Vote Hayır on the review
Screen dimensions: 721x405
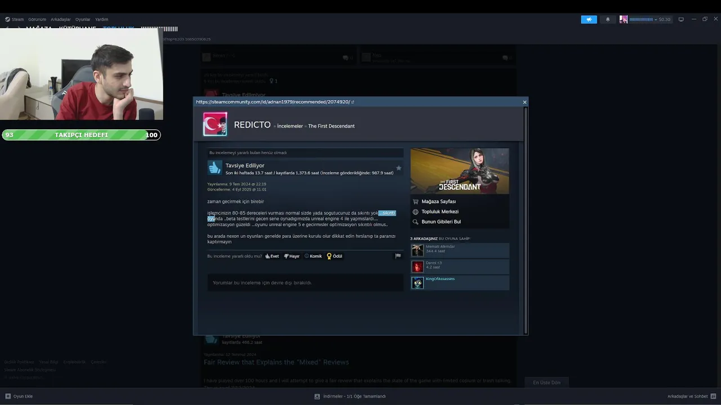pyautogui.click(x=292, y=256)
